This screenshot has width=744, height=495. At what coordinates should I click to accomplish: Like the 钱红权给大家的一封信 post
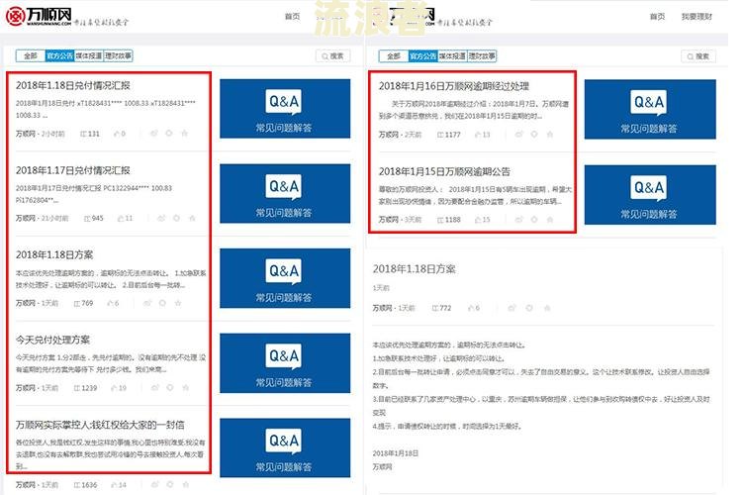(114, 485)
